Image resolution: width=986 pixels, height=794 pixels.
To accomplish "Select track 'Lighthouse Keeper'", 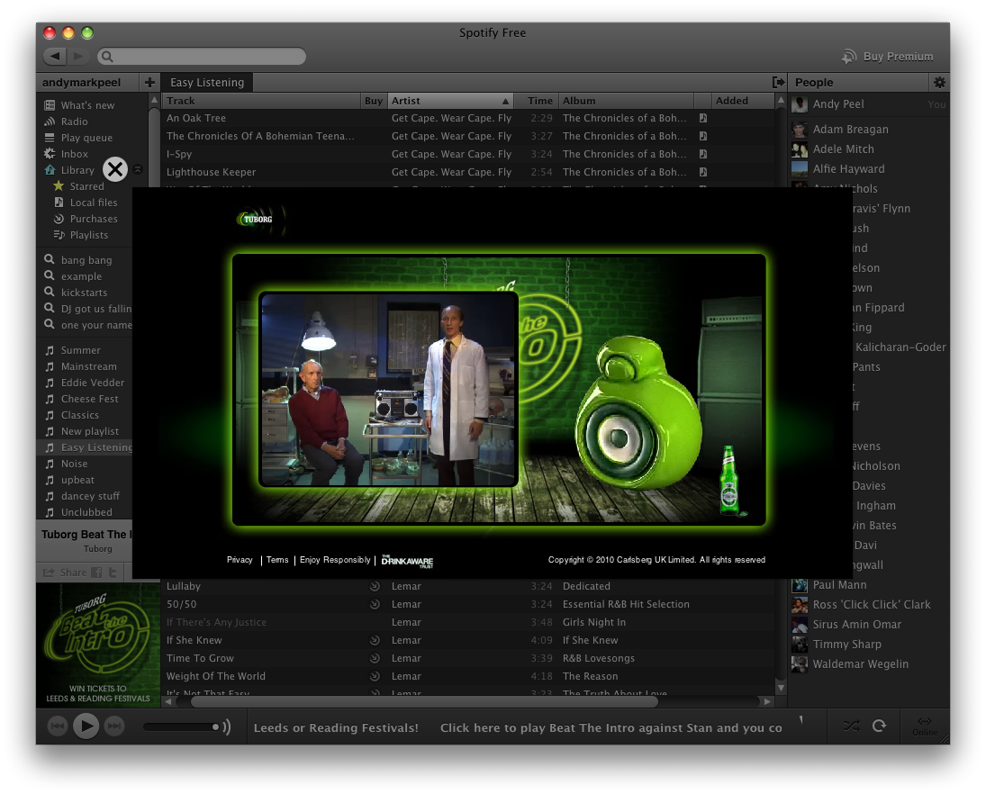I will point(212,172).
